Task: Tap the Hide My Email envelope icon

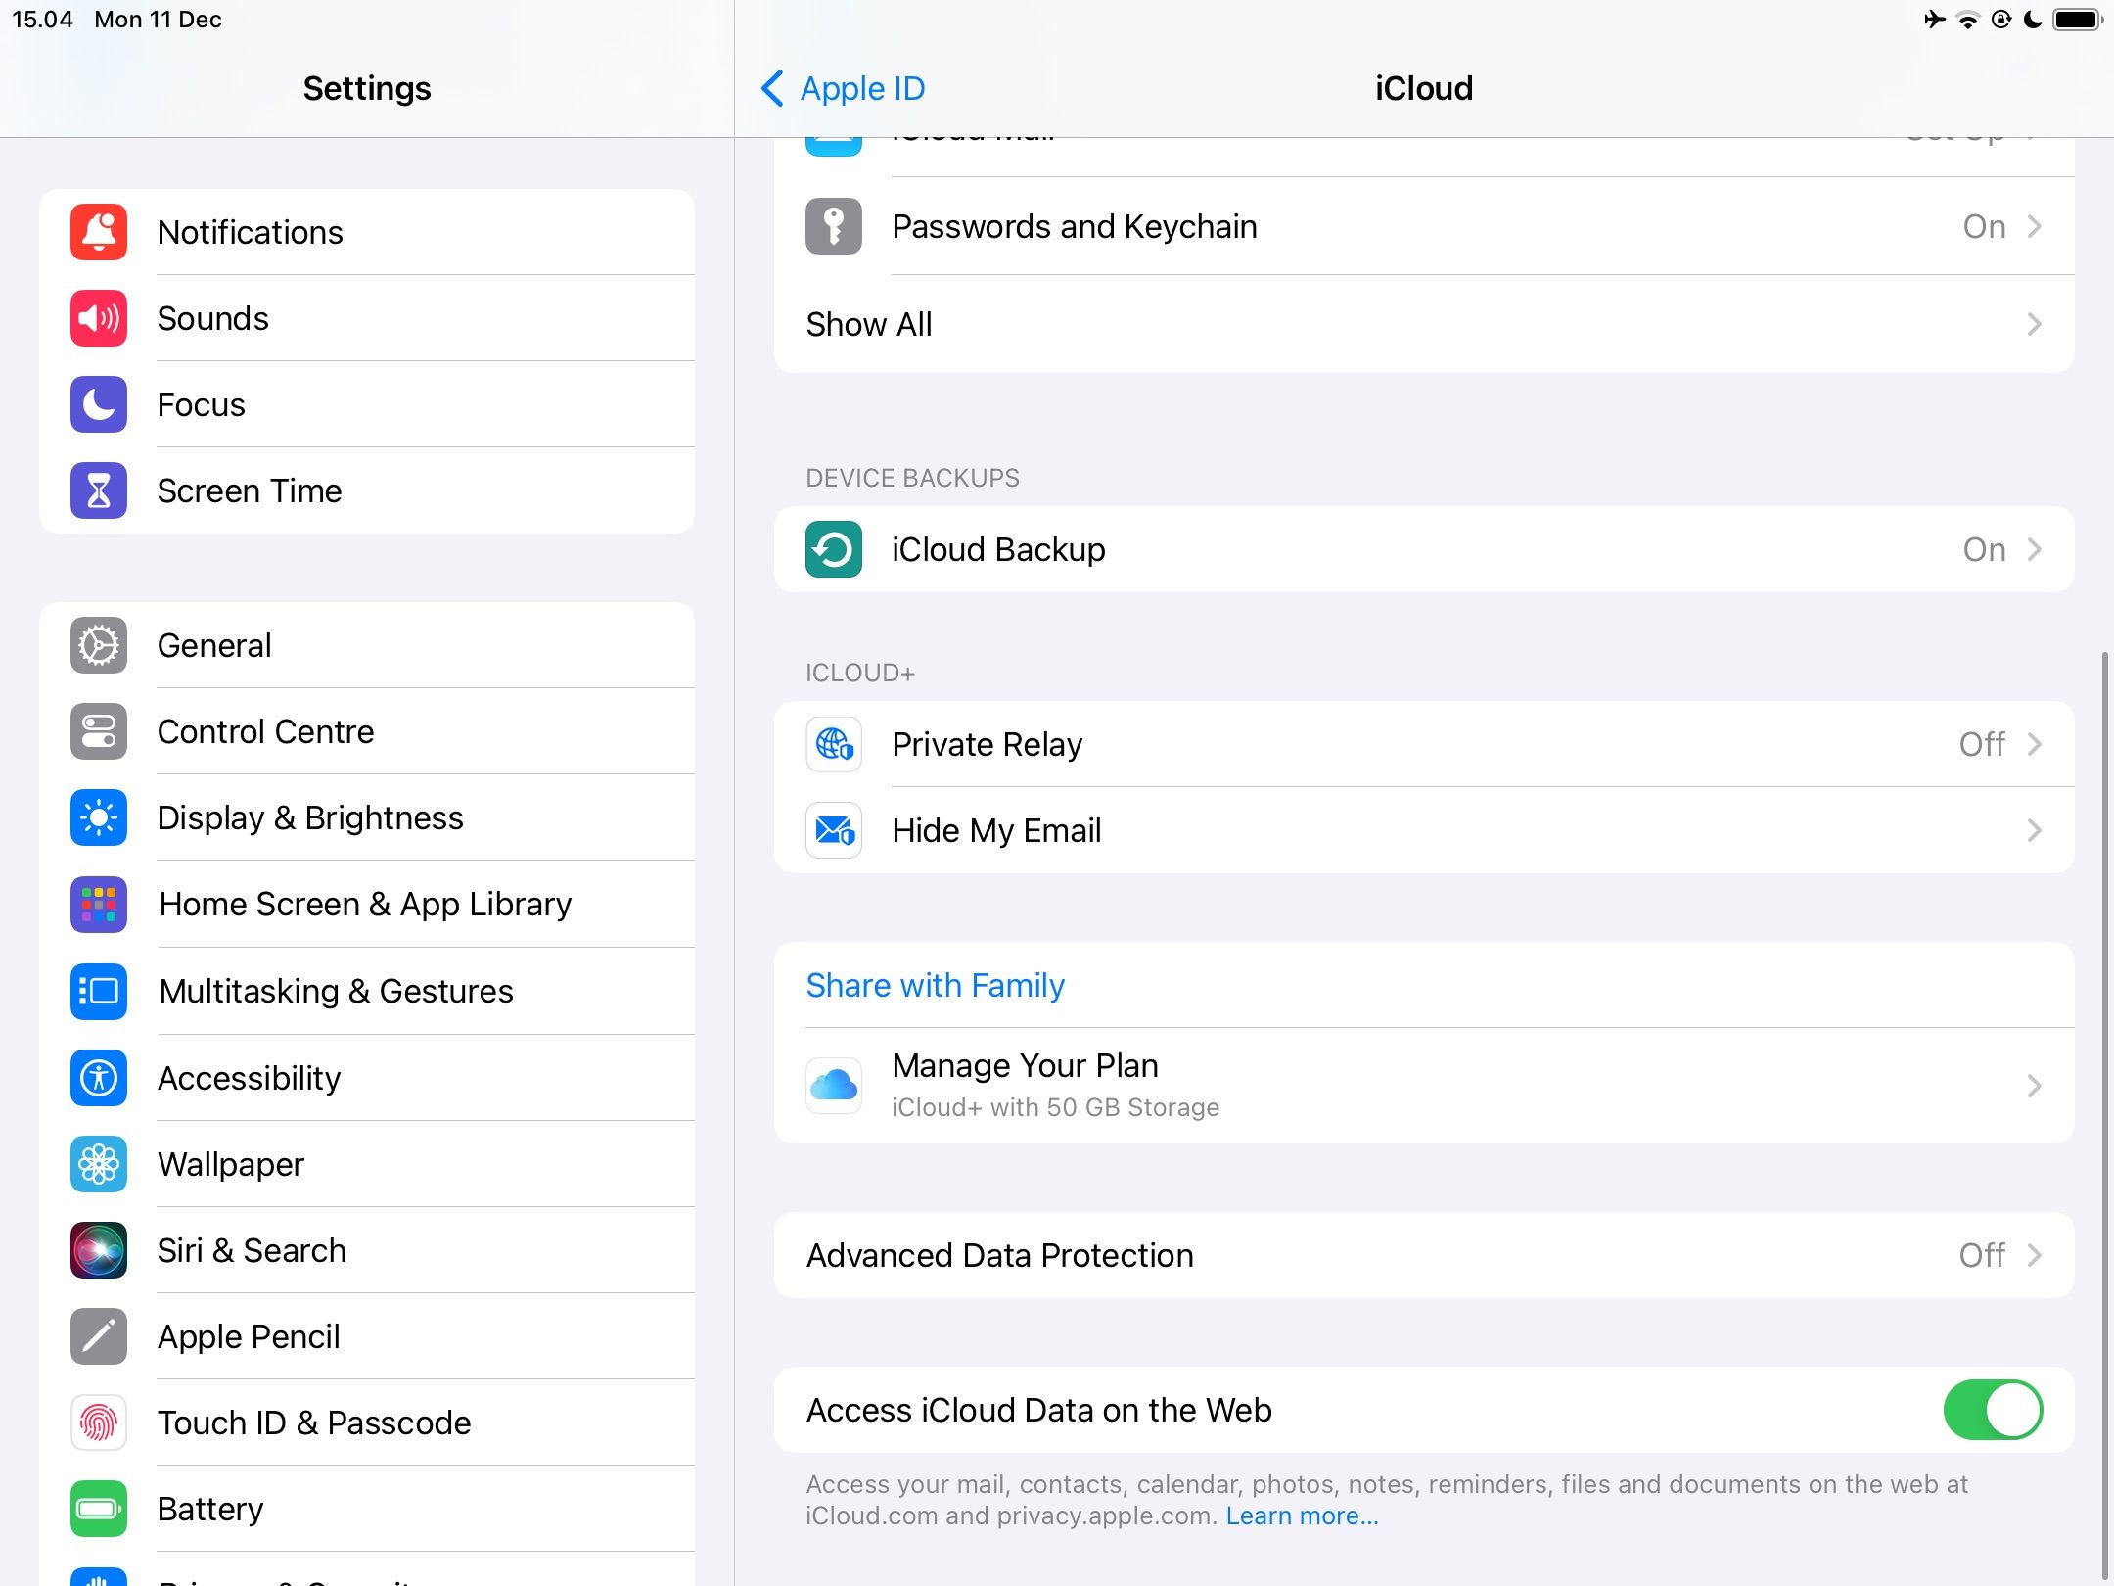Action: pos(833,830)
